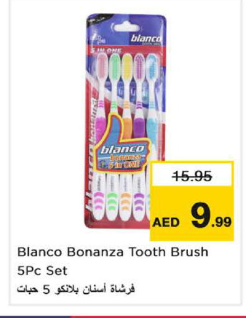Click the Blanco toothbrush pack image
Screen dimensions: 246x318
tap(126, 121)
